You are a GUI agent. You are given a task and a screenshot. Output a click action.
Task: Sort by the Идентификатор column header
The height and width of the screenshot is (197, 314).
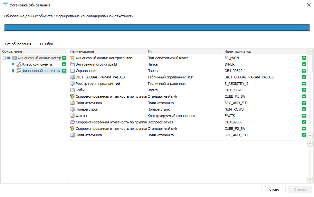pyautogui.click(x=238, y=51)
